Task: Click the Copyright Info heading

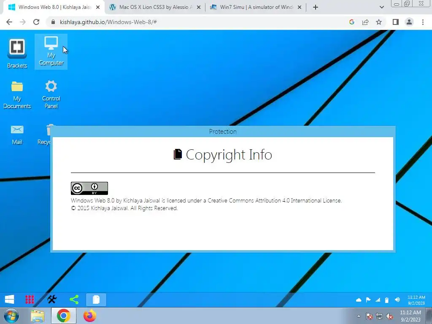Action: pos(223,154)
